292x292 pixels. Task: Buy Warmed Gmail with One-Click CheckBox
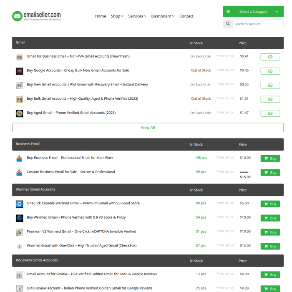tap(270, 247)
